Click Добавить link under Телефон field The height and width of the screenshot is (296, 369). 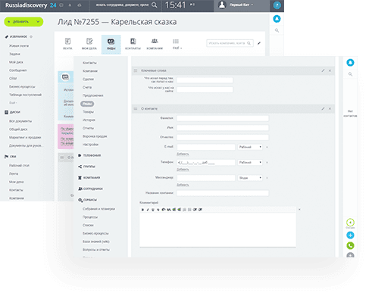pyautogui.click(x=183, y=170)
